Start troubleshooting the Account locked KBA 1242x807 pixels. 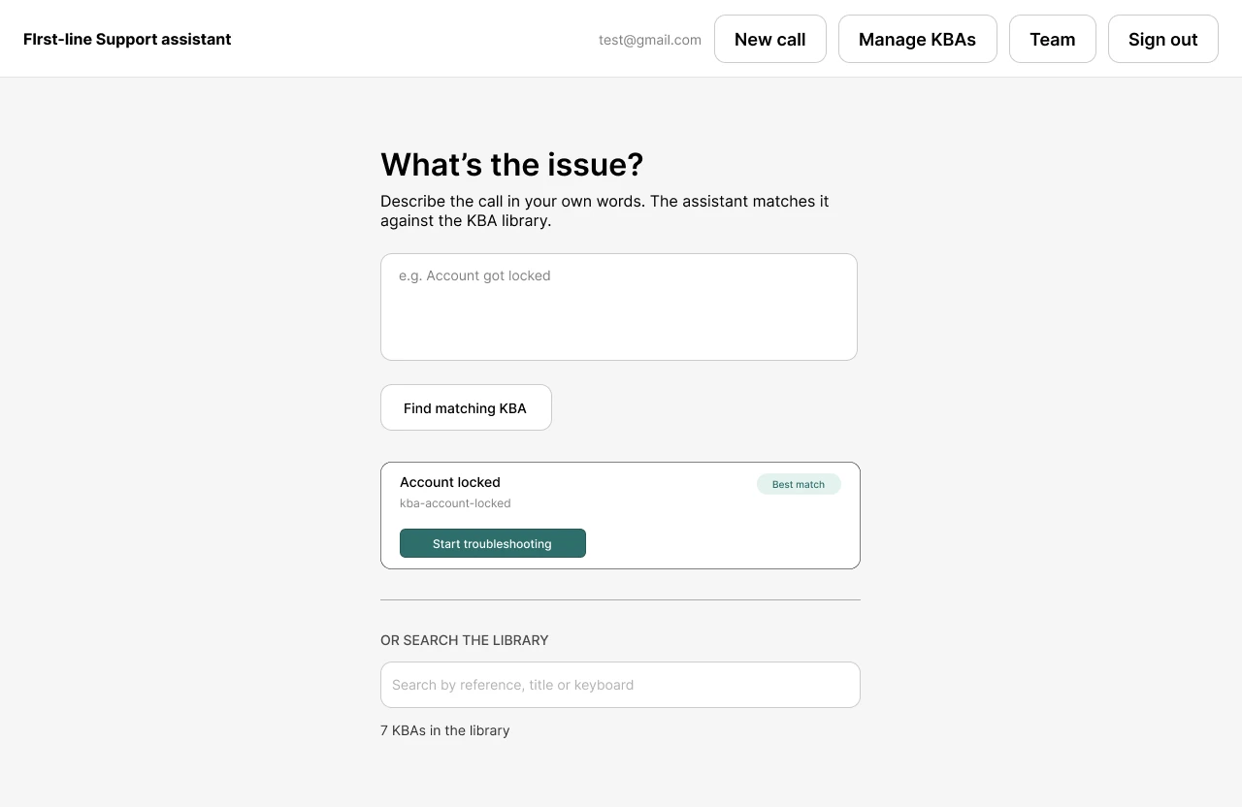point(493,543)
